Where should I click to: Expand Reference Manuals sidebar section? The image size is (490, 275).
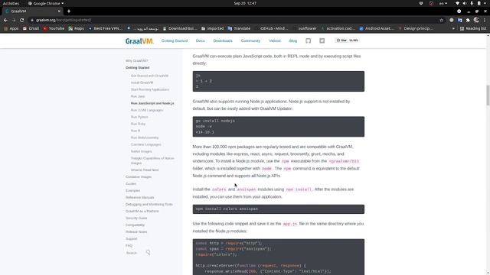click(139, 197)
